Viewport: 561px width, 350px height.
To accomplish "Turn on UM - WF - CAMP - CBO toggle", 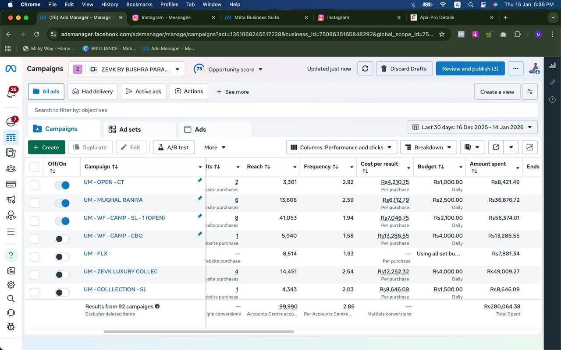I will pyautogui.click(x=62, y=239).
